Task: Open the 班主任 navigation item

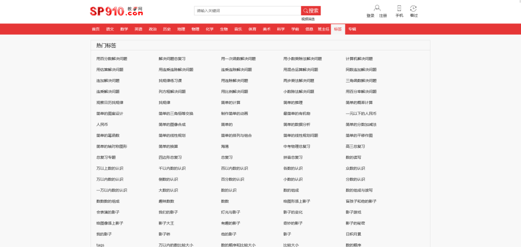Action: pyautogui.click(x=324, y=29)
